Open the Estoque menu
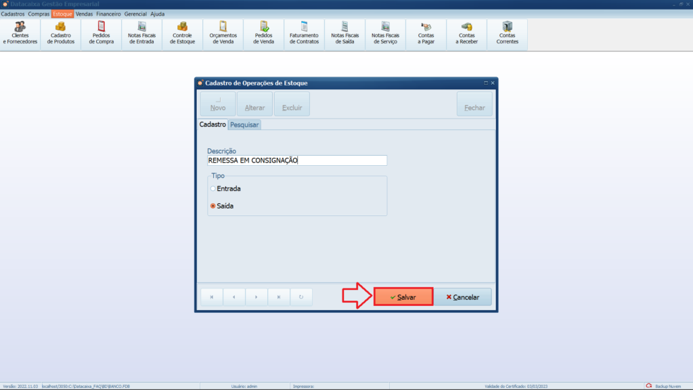 (x=62, y=14)
